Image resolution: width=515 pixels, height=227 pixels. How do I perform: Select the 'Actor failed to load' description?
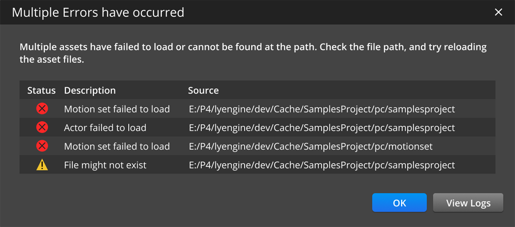(x=105, y=127)
